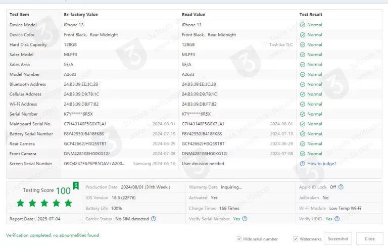Click the check icon in Front Camera row
The image size is (388, 247).
tap(303, 154)
